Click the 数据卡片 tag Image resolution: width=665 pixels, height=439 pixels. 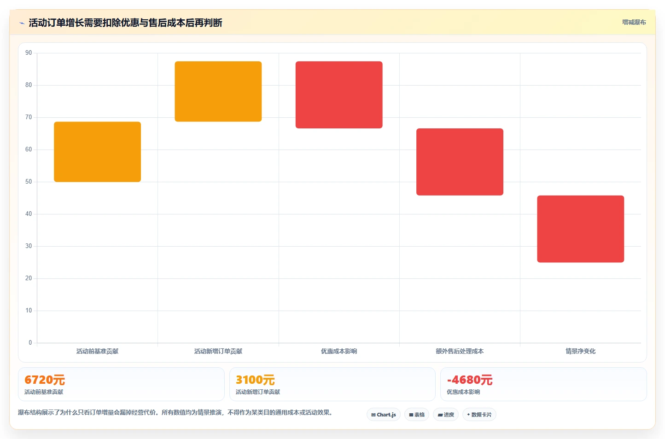click(479, 415)
